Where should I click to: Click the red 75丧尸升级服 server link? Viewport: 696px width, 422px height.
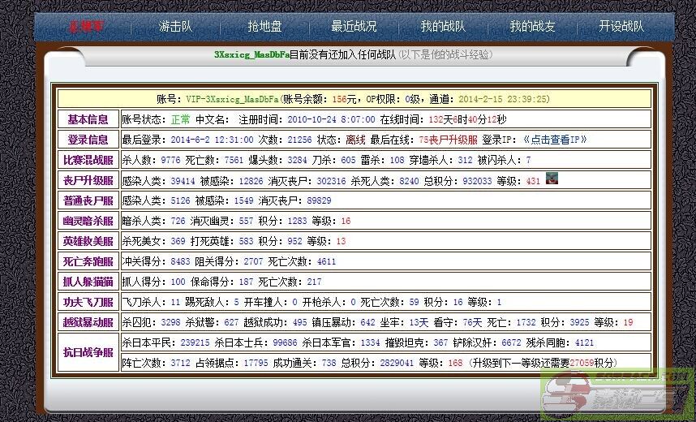tap(448, 140)
